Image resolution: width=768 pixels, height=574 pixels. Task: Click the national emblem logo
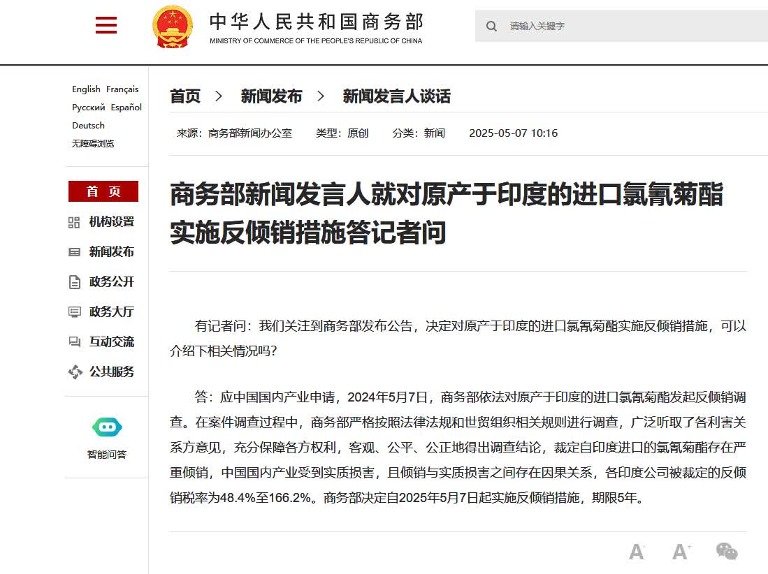(173, 27)
